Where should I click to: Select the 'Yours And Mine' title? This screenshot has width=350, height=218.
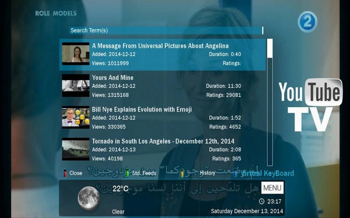(x=113, y=78)
